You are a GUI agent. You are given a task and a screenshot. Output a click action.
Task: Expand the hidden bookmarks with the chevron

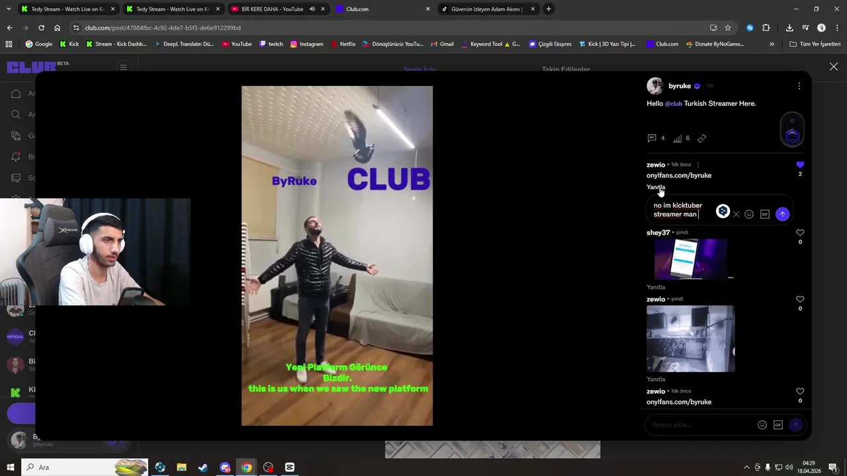tap(772, 44)
